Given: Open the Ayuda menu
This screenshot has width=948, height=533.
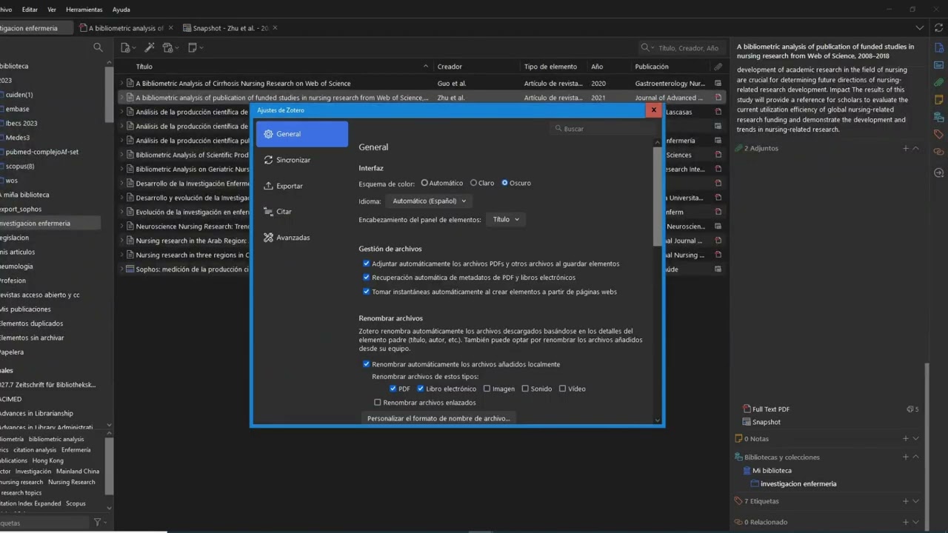Looking at the screenshot, I should click(121, 10).
